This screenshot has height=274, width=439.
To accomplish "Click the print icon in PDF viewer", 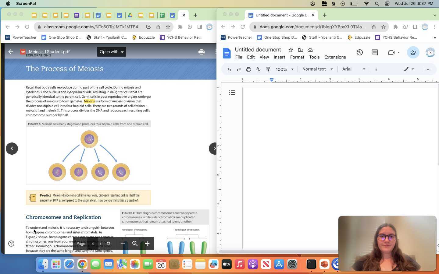I will click(x=201, y=52).
